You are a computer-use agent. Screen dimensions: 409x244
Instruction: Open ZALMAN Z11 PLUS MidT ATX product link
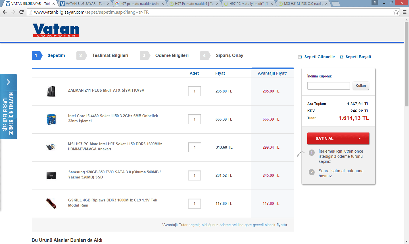pyautogui.click(x=106, y=91)
